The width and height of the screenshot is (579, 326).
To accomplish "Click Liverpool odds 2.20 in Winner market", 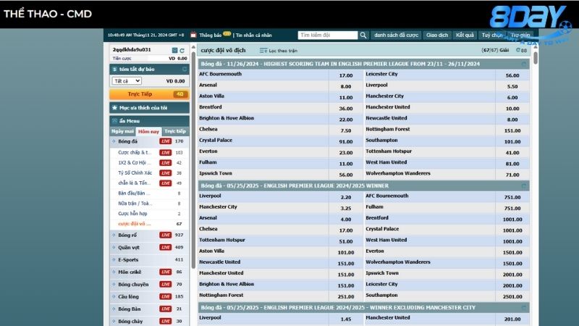I will point(346,197).
